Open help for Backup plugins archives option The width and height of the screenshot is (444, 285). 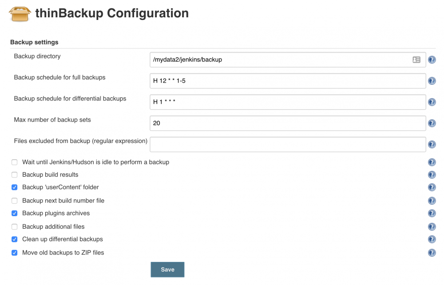(x=432, y=213)
